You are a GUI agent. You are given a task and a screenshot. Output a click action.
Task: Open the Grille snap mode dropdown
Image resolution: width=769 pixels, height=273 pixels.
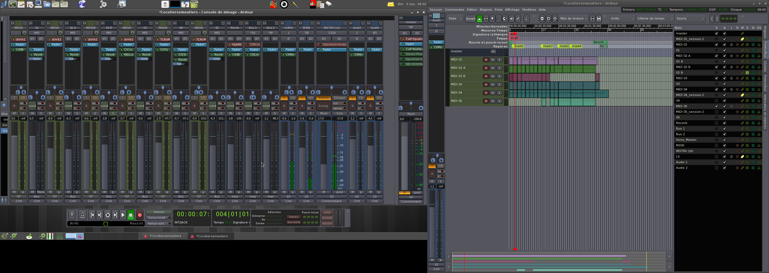[622, 18]
